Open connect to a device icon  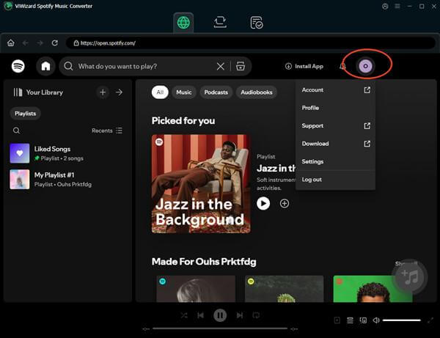click(x=363, y=320)
